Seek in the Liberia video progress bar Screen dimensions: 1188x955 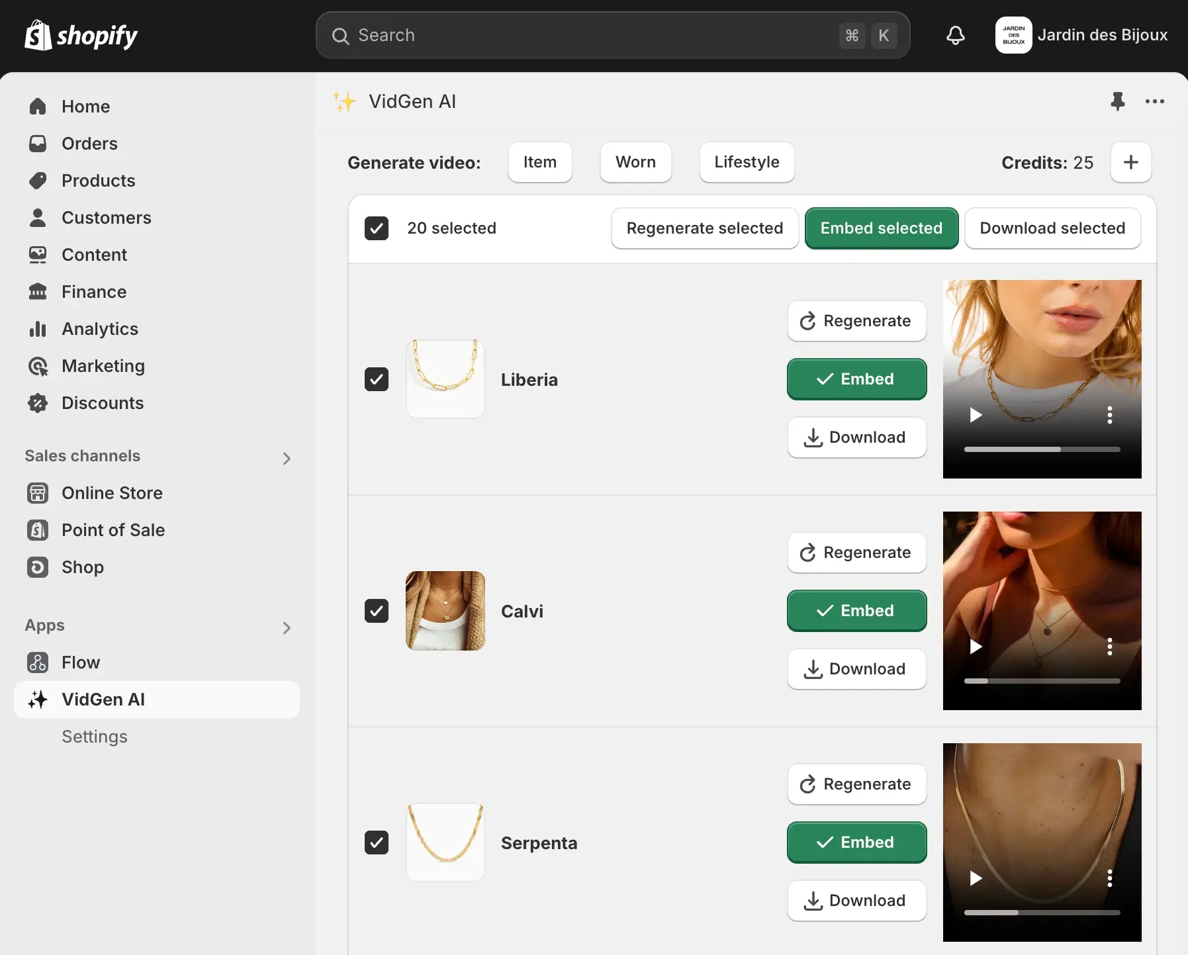click(x=1042, y=449)
